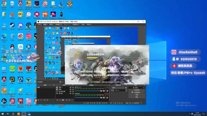
Task: Open Logitech G HUB desktop shortcut
Action: 4,103
